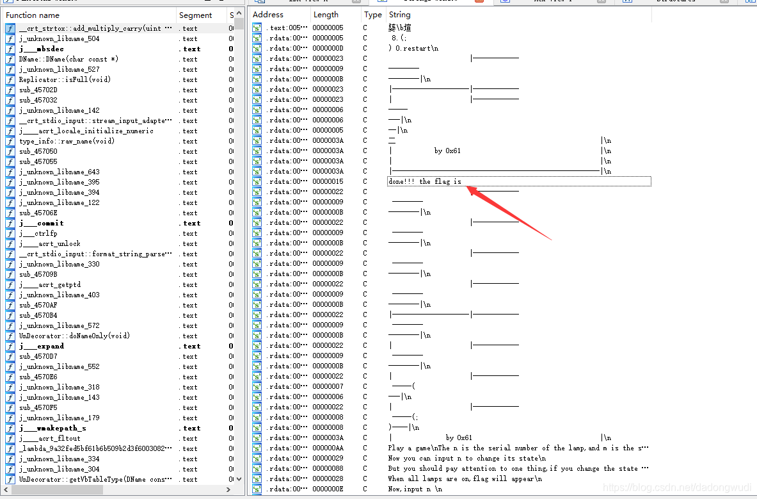This screenshot has height=499, width=757.
Task: Click function icon beside j___absdec
Action: pos(10,49)
